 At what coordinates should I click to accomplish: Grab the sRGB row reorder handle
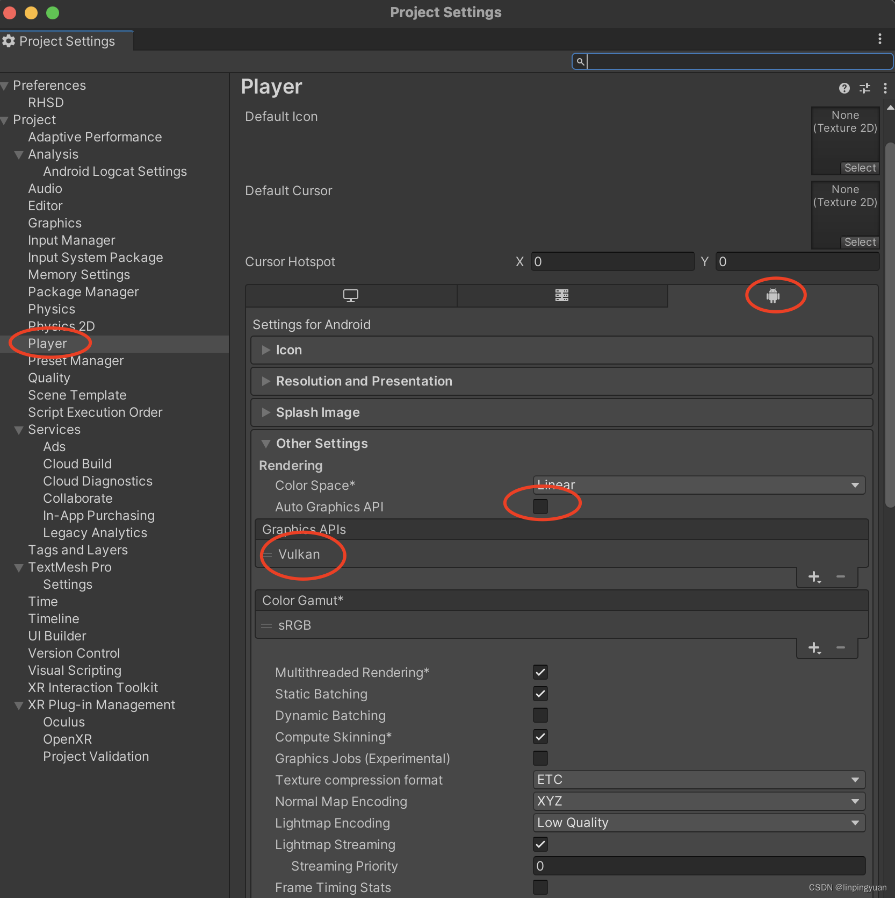point(266,625)
